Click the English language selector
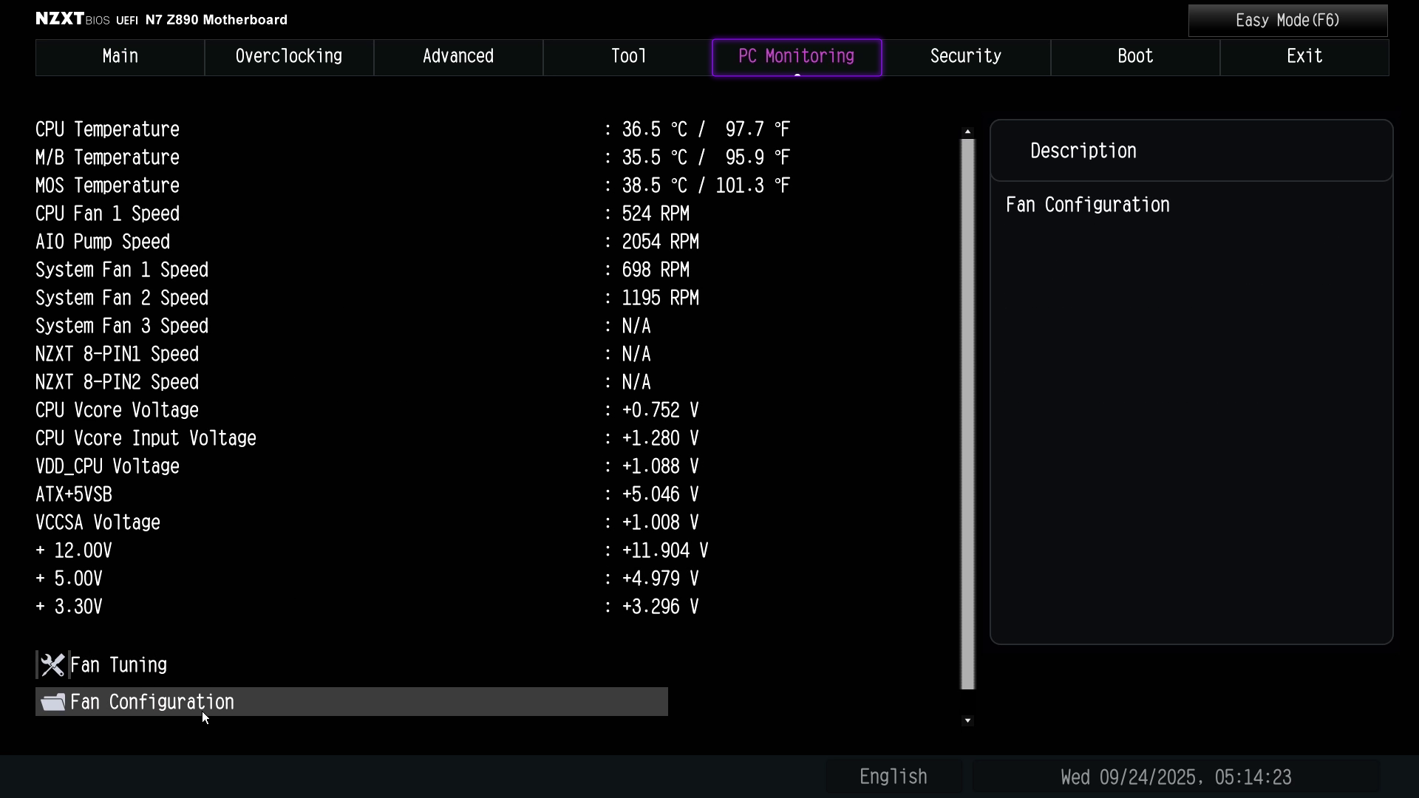The width and height of the screenshot is (1419, 798). [x=893, y=777]
